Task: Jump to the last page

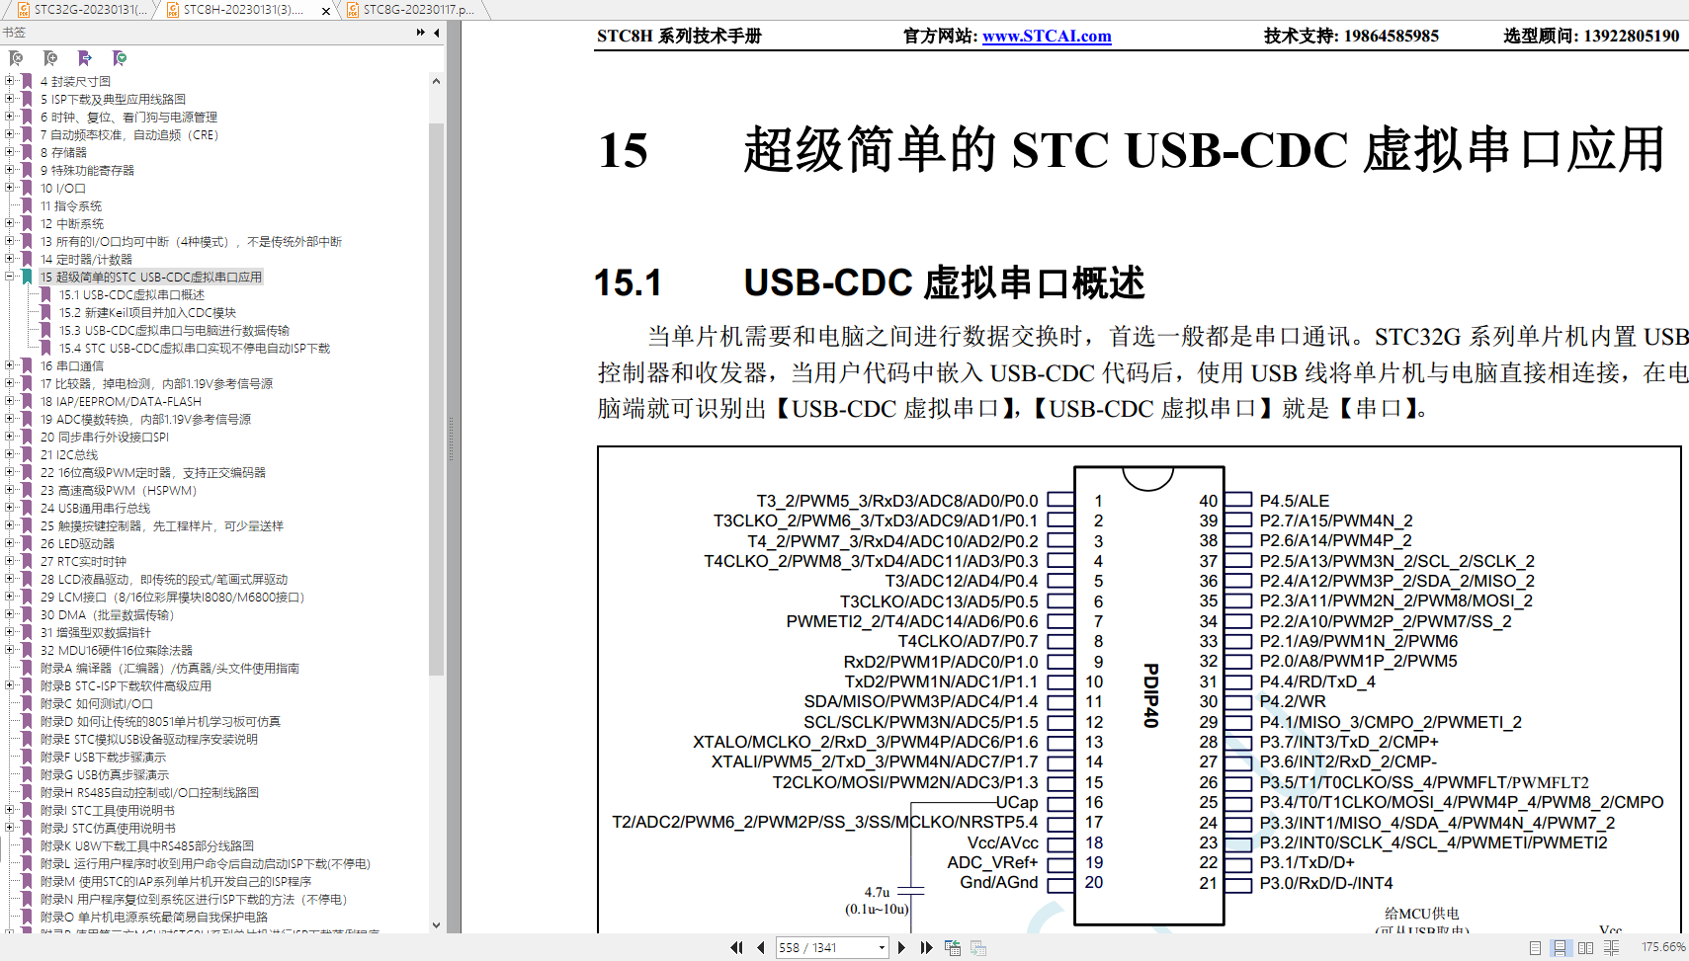Action: point(926,947)
